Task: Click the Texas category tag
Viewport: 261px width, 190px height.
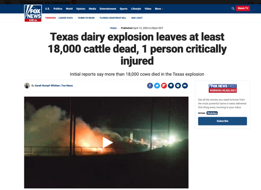Action: coord(113,28)
